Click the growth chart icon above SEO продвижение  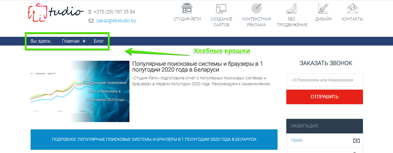tap(292, 8)
